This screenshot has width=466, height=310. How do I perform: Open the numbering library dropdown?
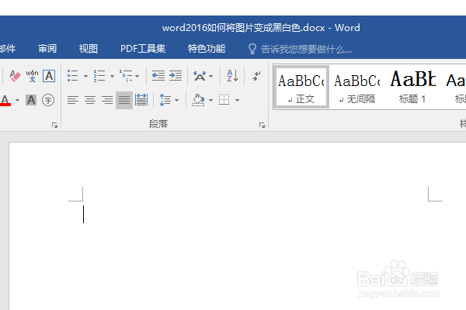click(x=112, y=76)
